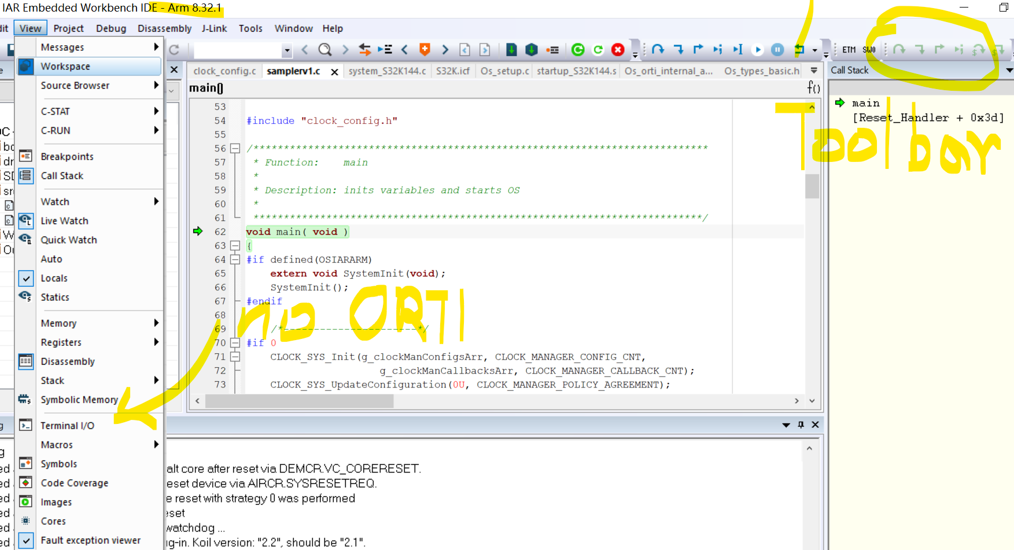Click Breakpoints icon in View menu
The image size is (1014, 550).
pos(25,156)
